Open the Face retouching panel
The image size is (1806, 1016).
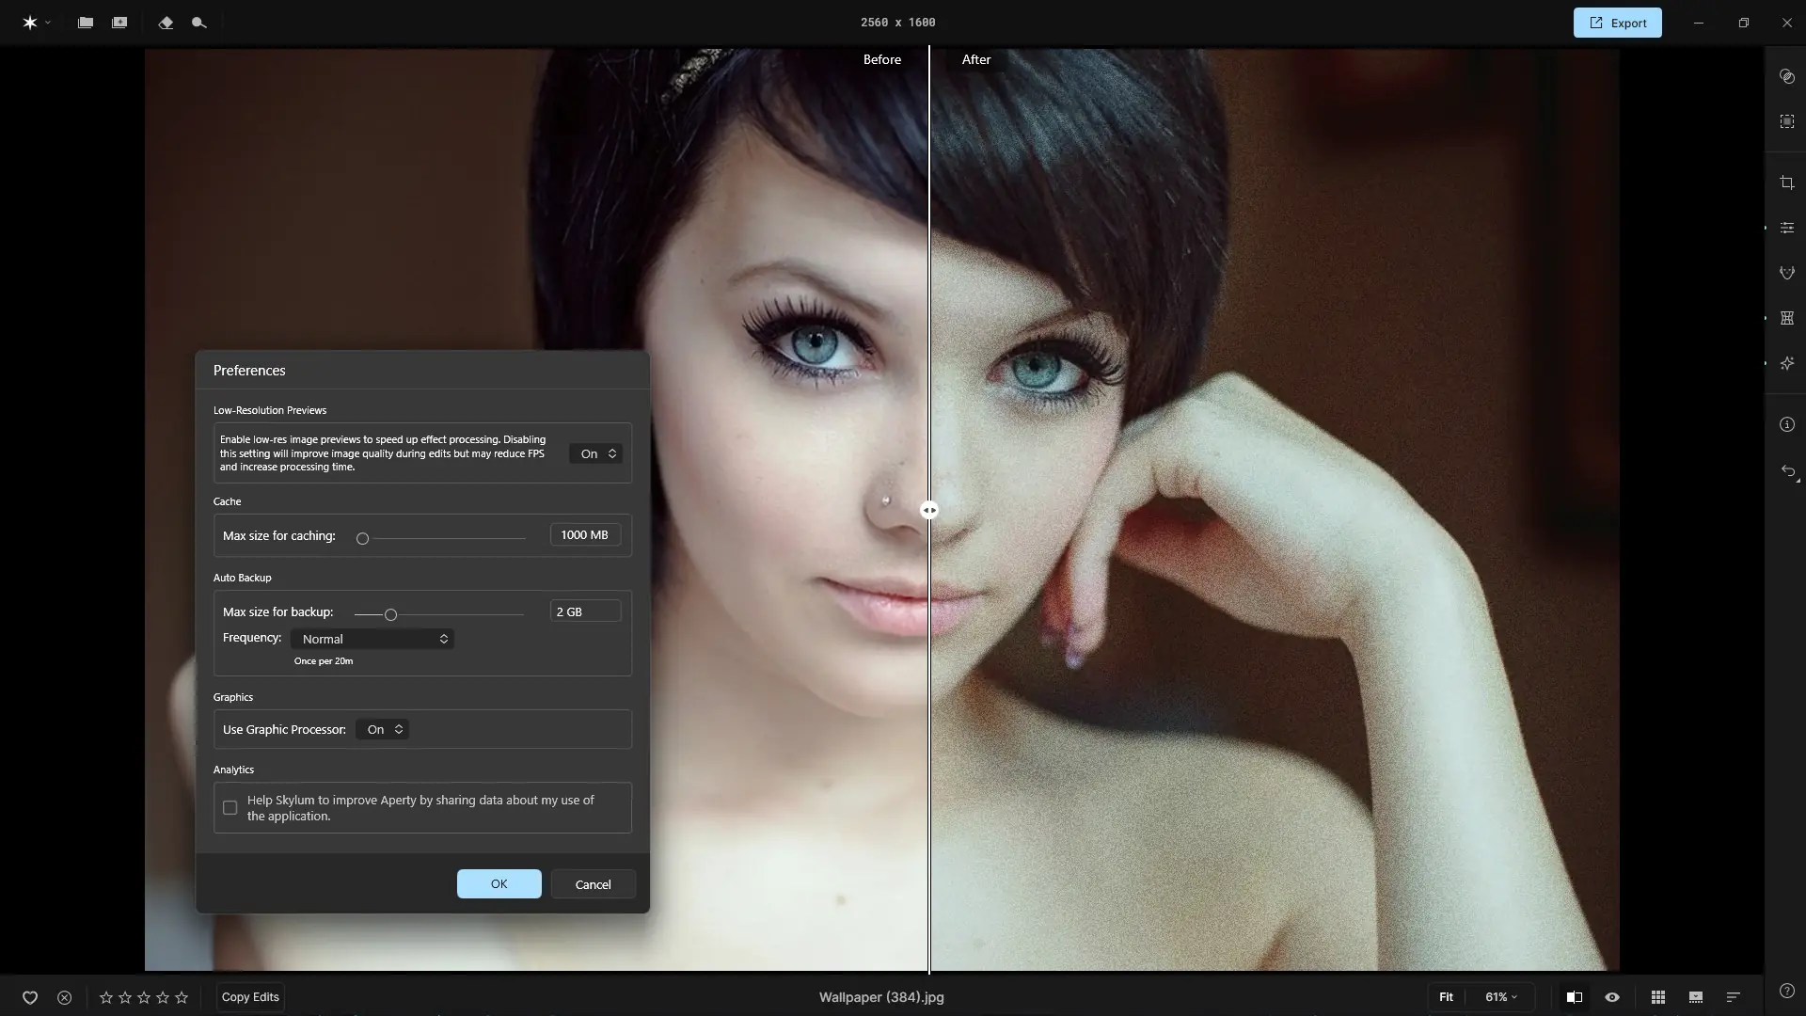pos(1788,273)
